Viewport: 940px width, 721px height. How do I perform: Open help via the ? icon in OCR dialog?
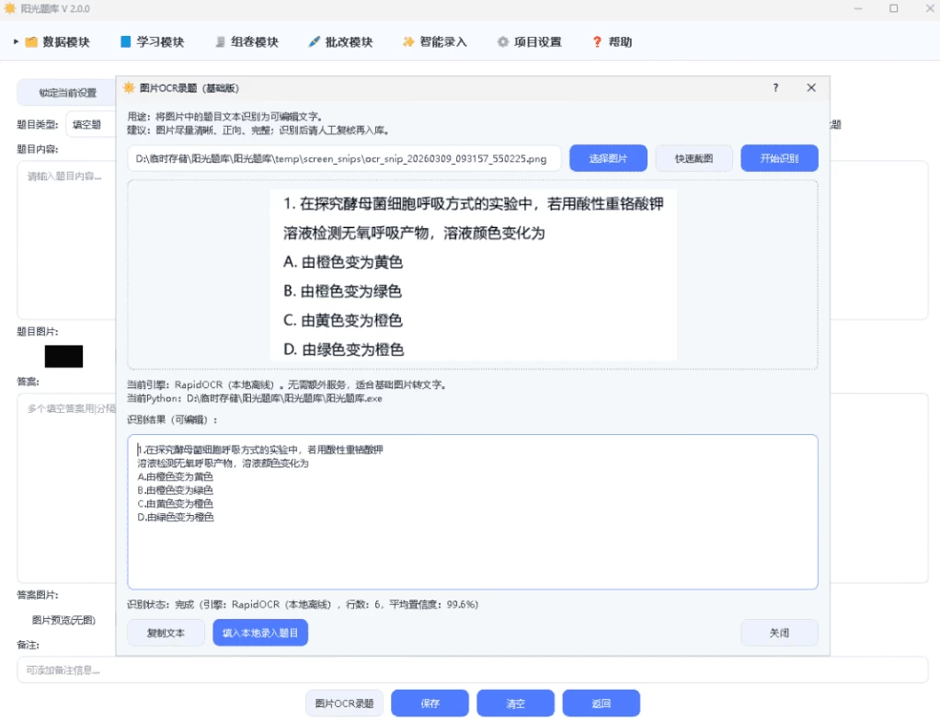tap(775, 88)
